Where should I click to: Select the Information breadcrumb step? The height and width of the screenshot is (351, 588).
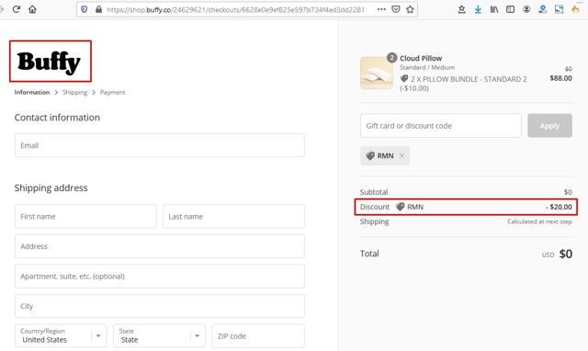pyautogui.click(x=32, y=92)
